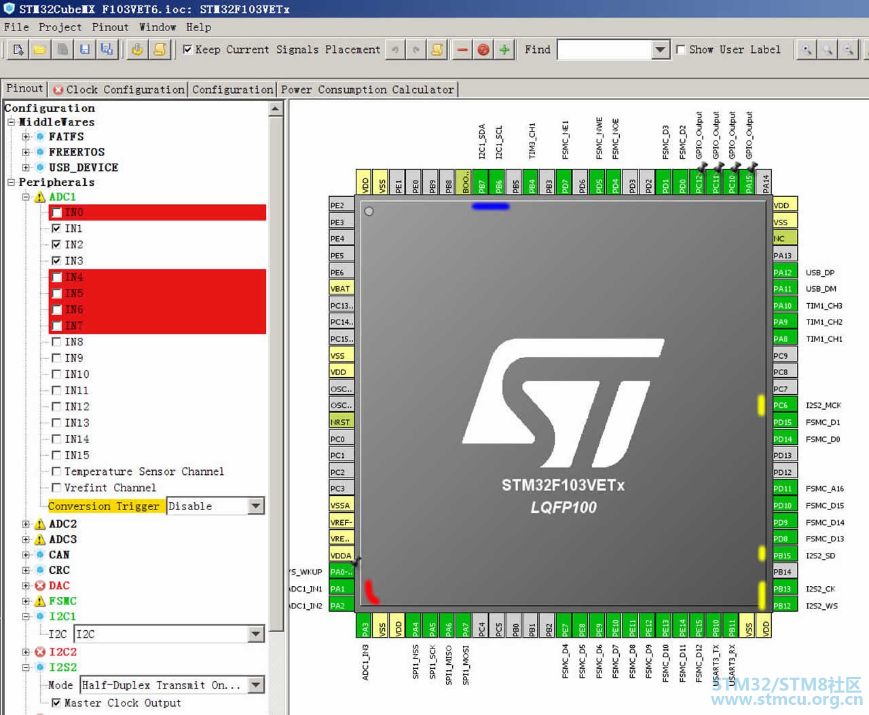Check the ADC1 IN10 checkbox

point(56,374)
